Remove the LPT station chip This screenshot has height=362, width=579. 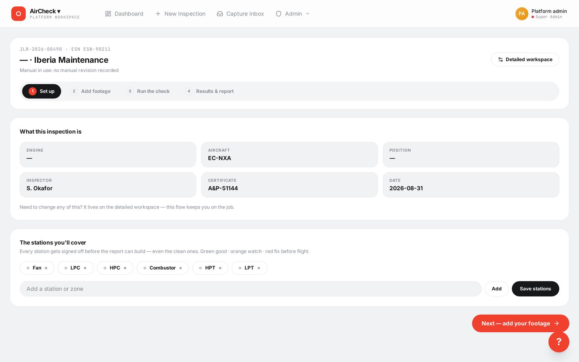pyautogui.click(x=259, y=268)
